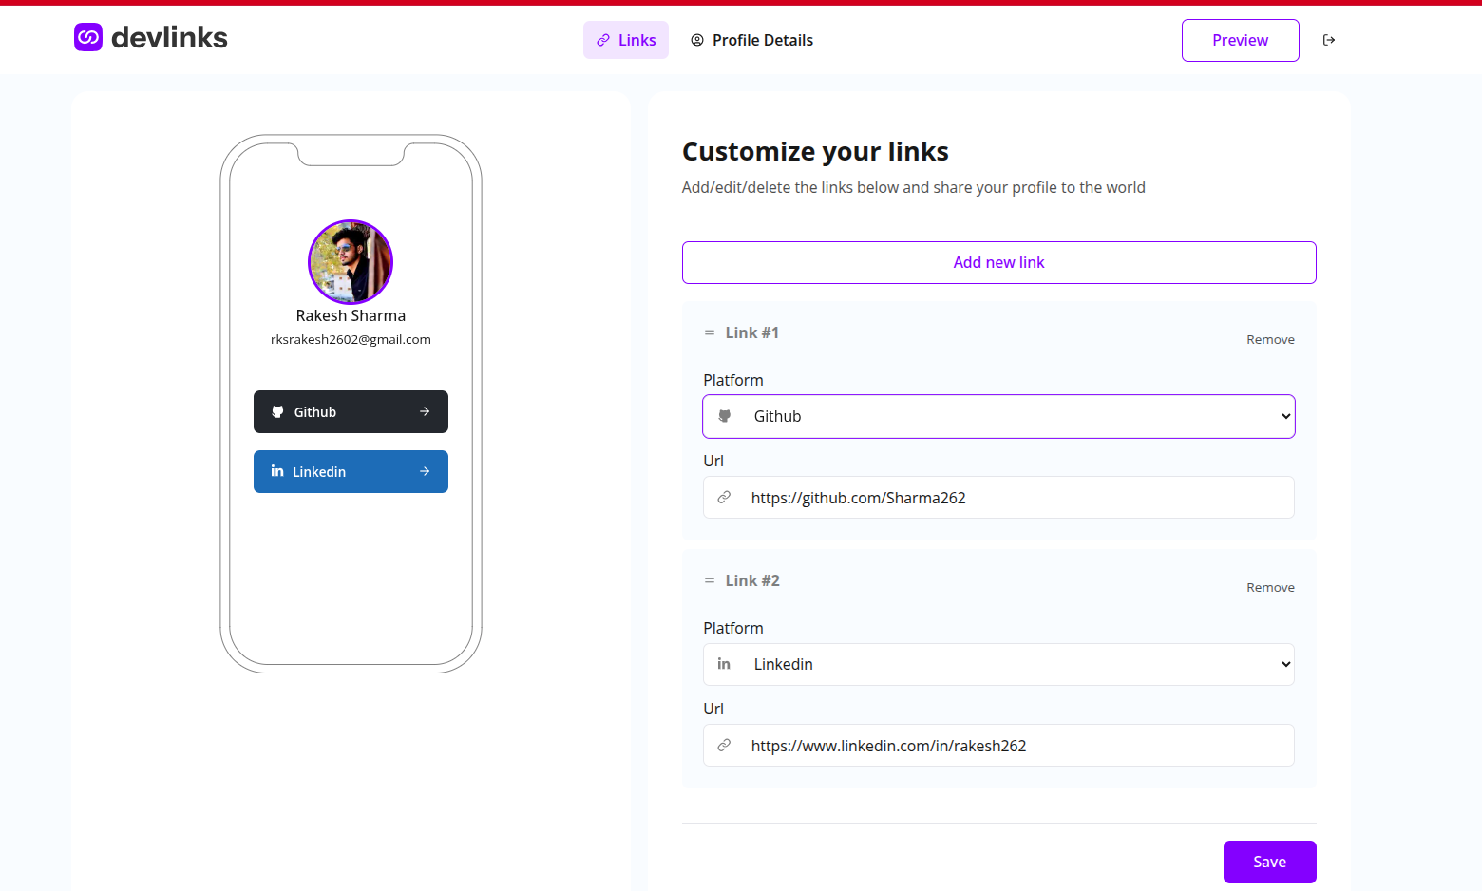This screenshot has width=1482, height=891.
Task: Click the logout icon in header
Action: (x=1329, y=40)
